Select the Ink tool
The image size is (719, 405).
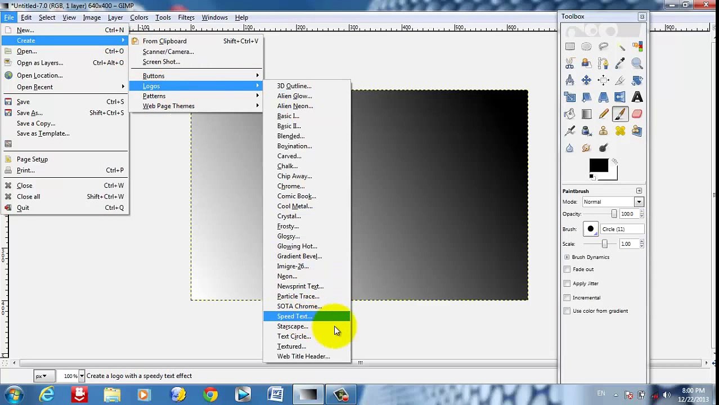tap(586, 131)
